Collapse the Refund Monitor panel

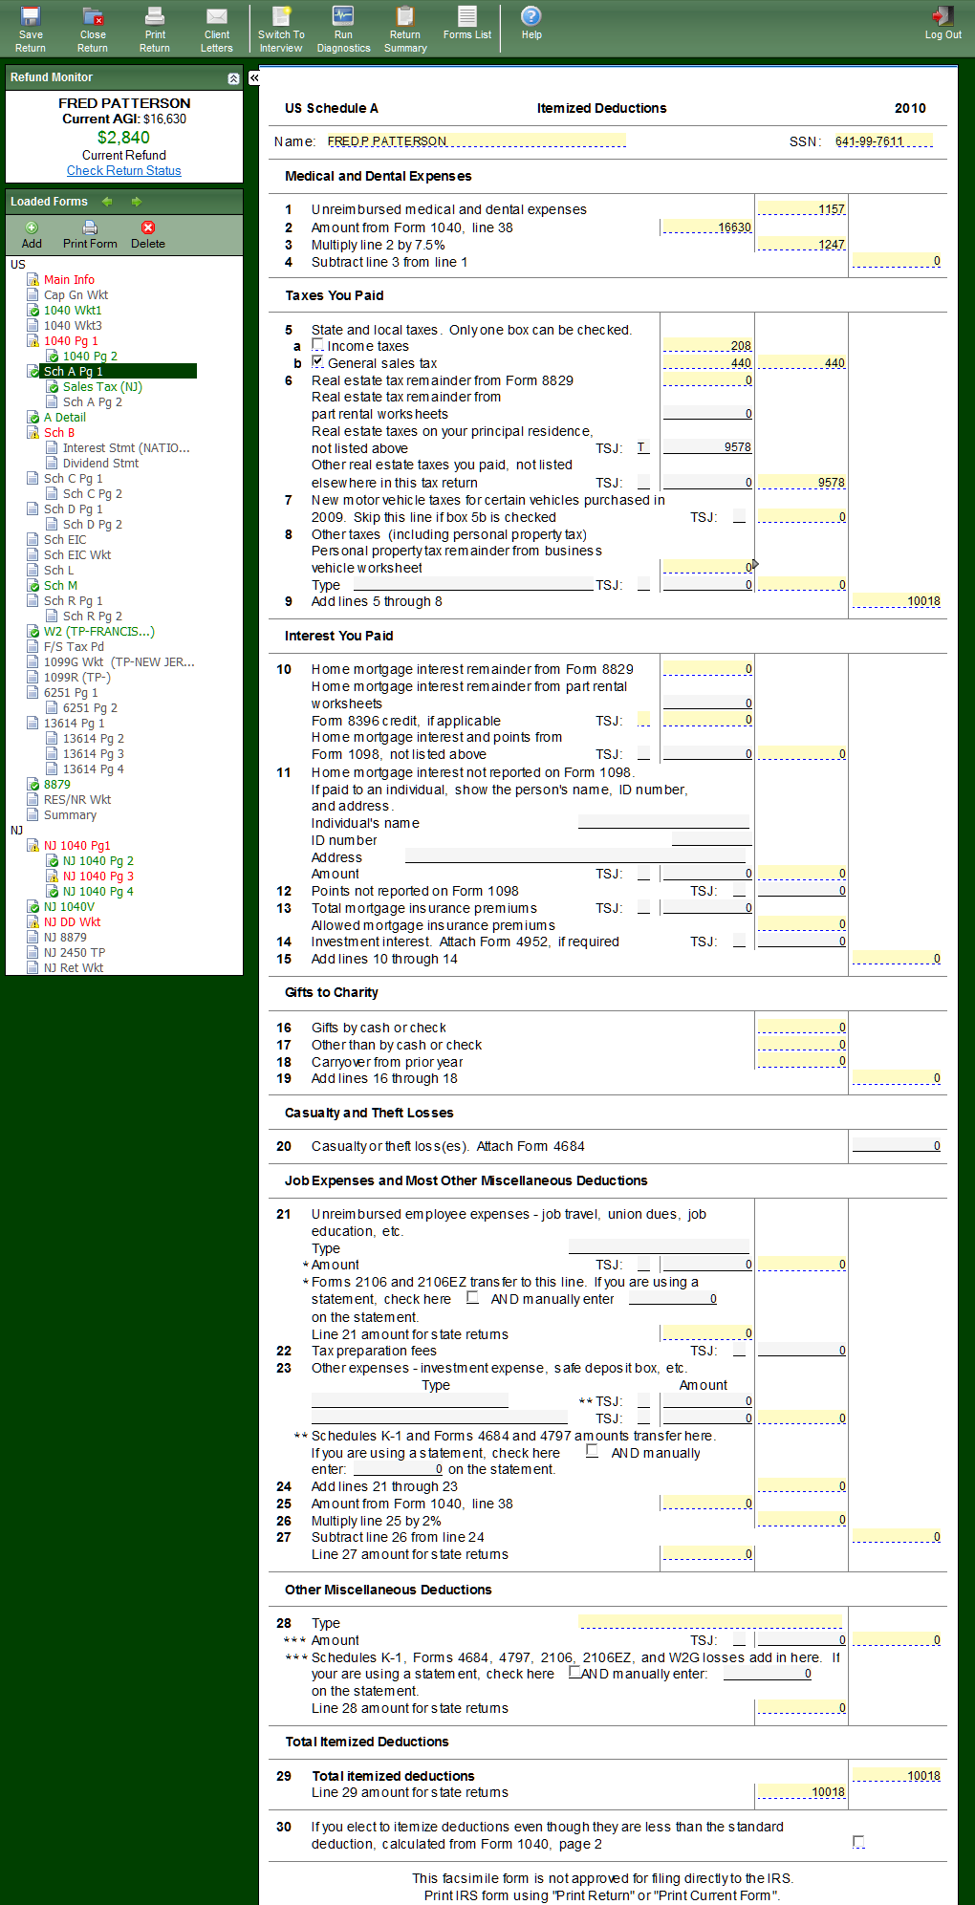(233, 78)
